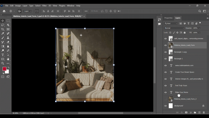Open the Normal blend mode dropdown
Image resolution: width=209 pixels, height=118 pixels.
174,28
